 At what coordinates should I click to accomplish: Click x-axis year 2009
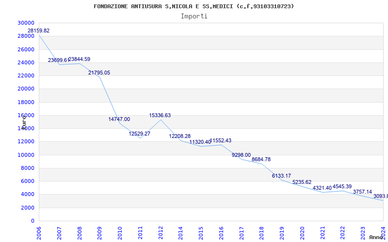(100, 233)
